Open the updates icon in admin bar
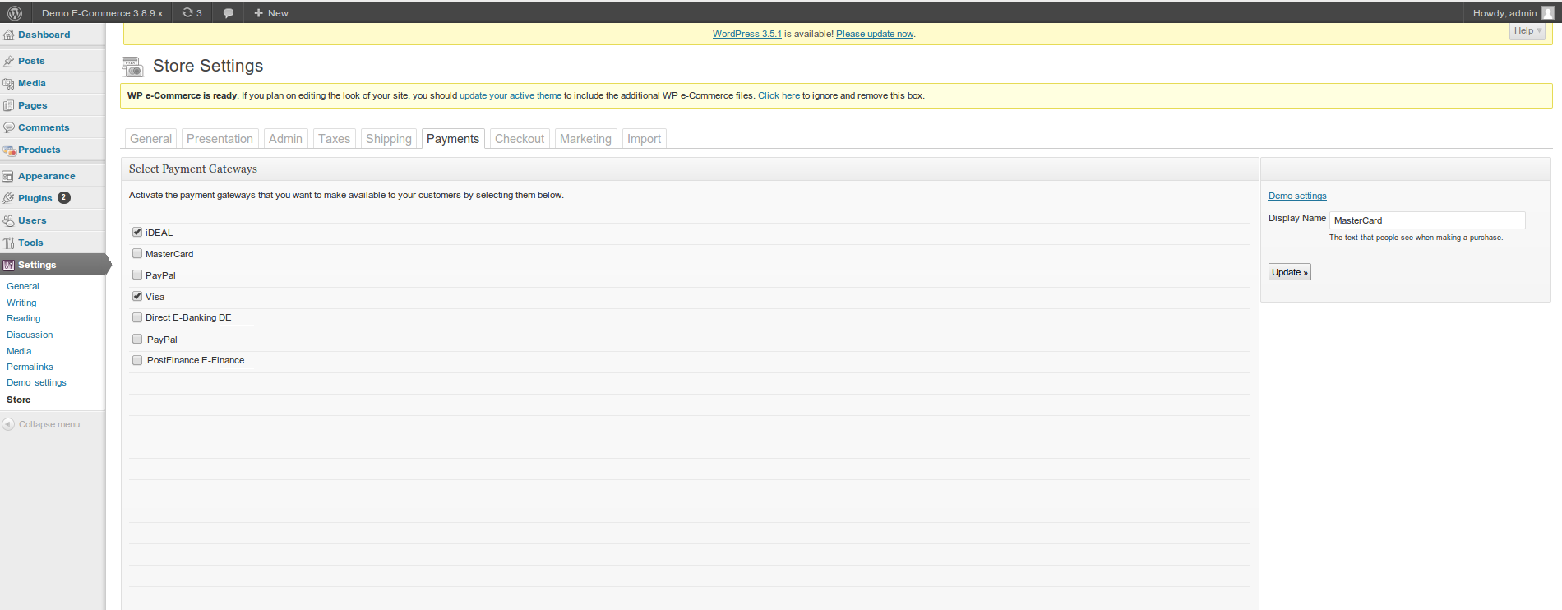Viewport: 1562px width, 610px height. [x=188, y=13]
